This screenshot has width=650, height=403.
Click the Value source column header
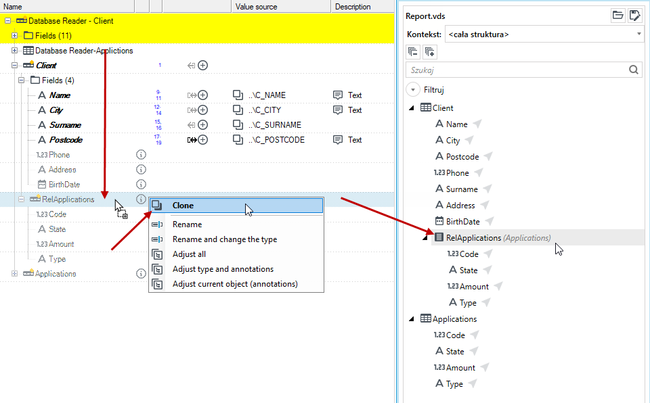281,7
